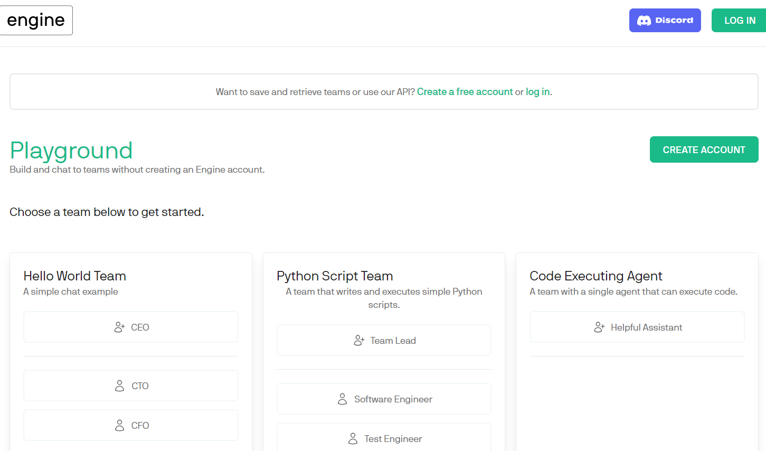The image size is (766, 451).
Task: Click the Software Engineer person icon
Action: tap(343, 399)
